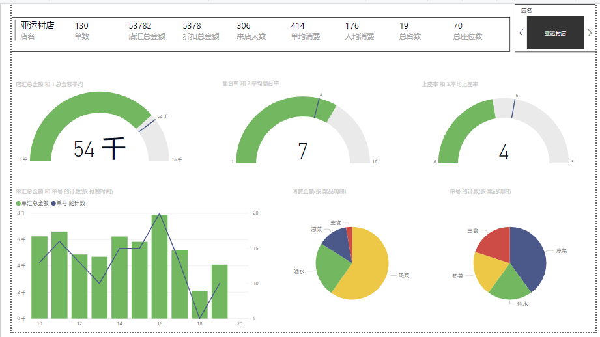
Task: Click the shortest bar at hour 18
Action: (199, 304)
